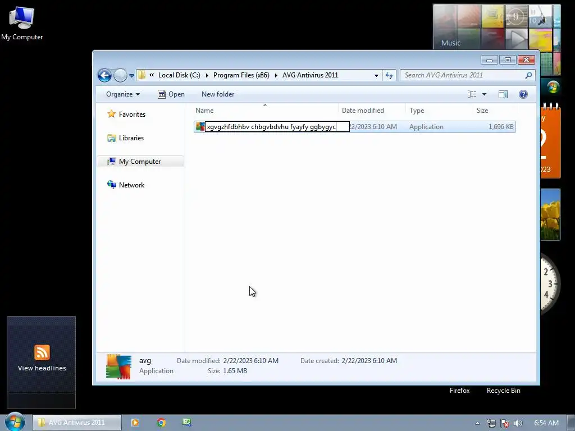
Task: Expand the arrow after Program Files (x86)
Action: pos(276,75)
